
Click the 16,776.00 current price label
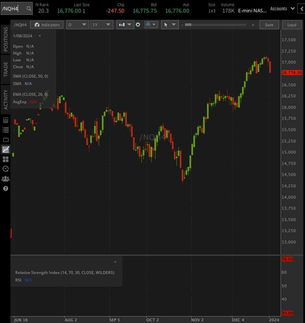click(292, 72)
